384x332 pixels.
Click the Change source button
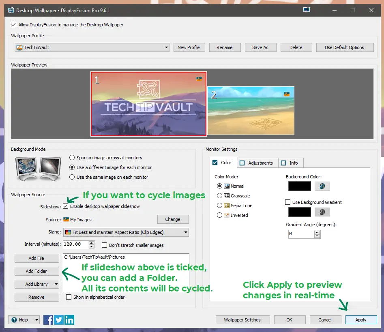[x=173, y=219]
